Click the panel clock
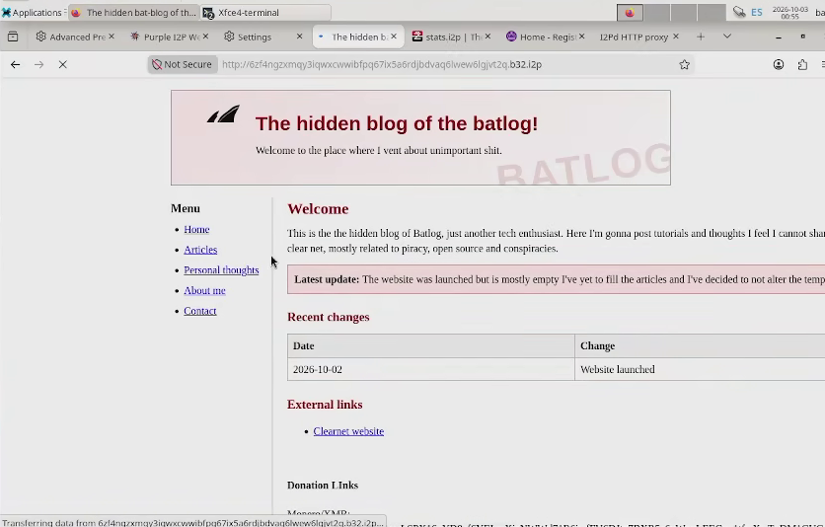This screenshot has width=825, height=527. click(x=790, y=13)
